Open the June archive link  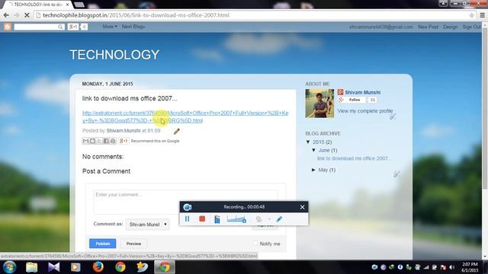pos(324,151)
